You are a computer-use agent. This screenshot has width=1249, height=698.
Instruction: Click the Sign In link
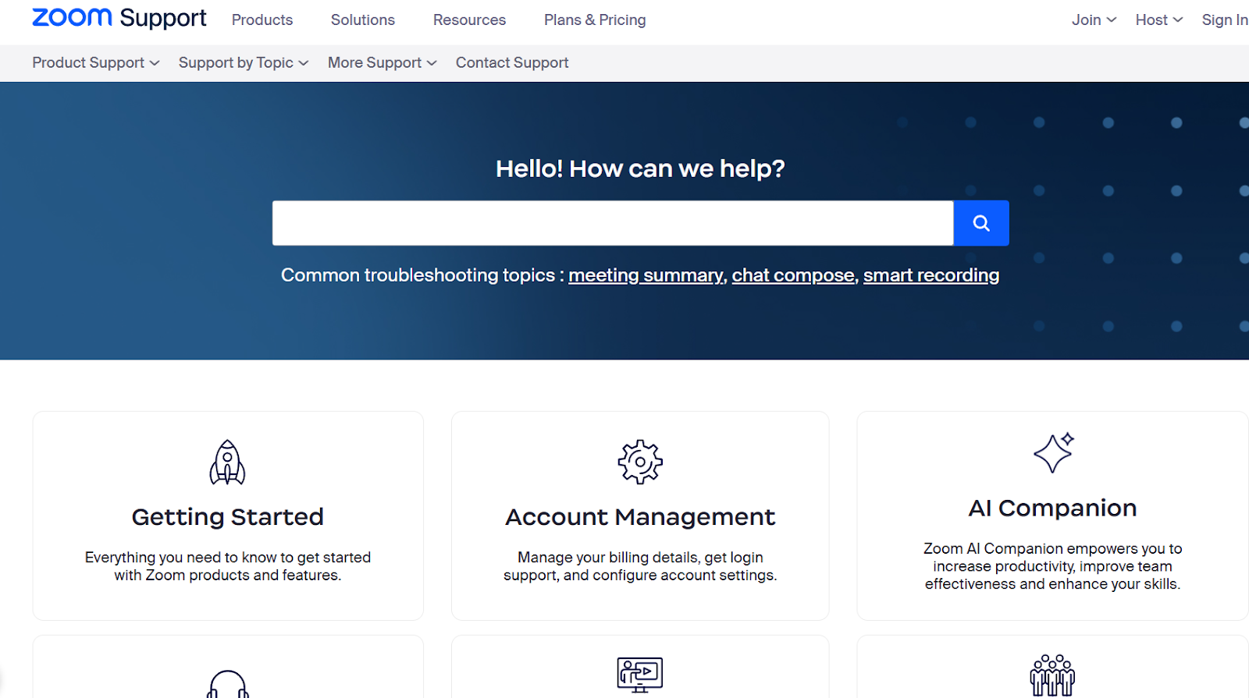(x=1225, y=19)
